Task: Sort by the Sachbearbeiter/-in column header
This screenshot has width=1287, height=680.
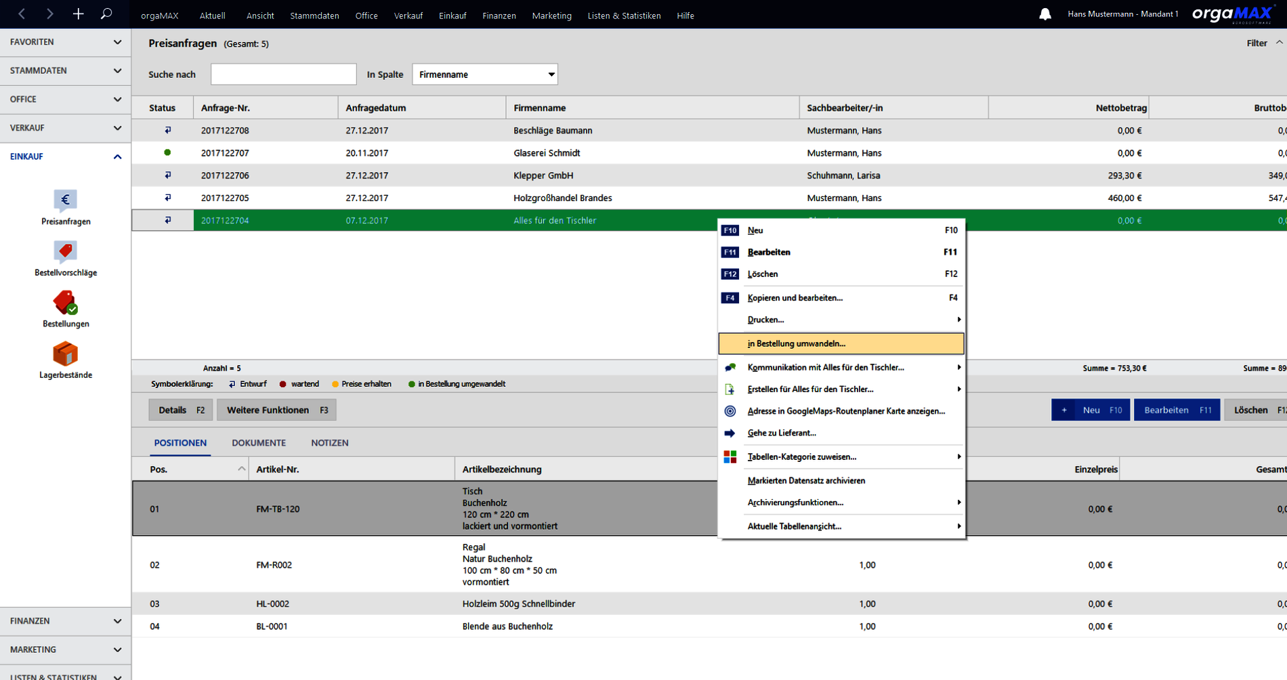Action: tap(894, 108)
